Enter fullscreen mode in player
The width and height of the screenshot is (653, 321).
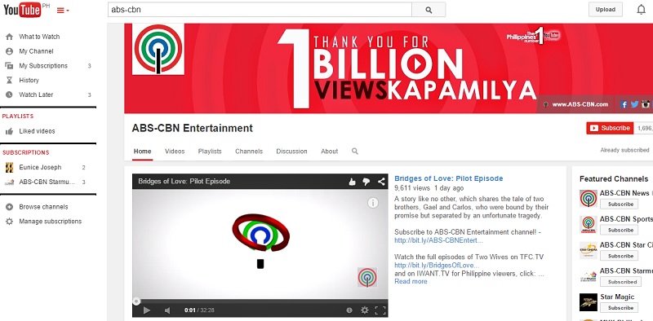tap(380, 310)
